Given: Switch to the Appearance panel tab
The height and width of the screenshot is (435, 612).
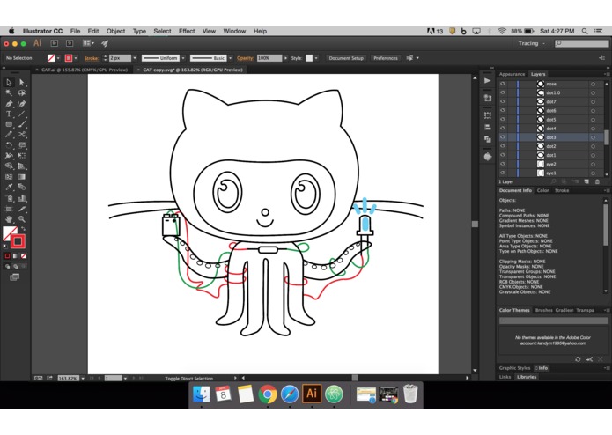Looking at the screenshot, I should pos(512,74).
